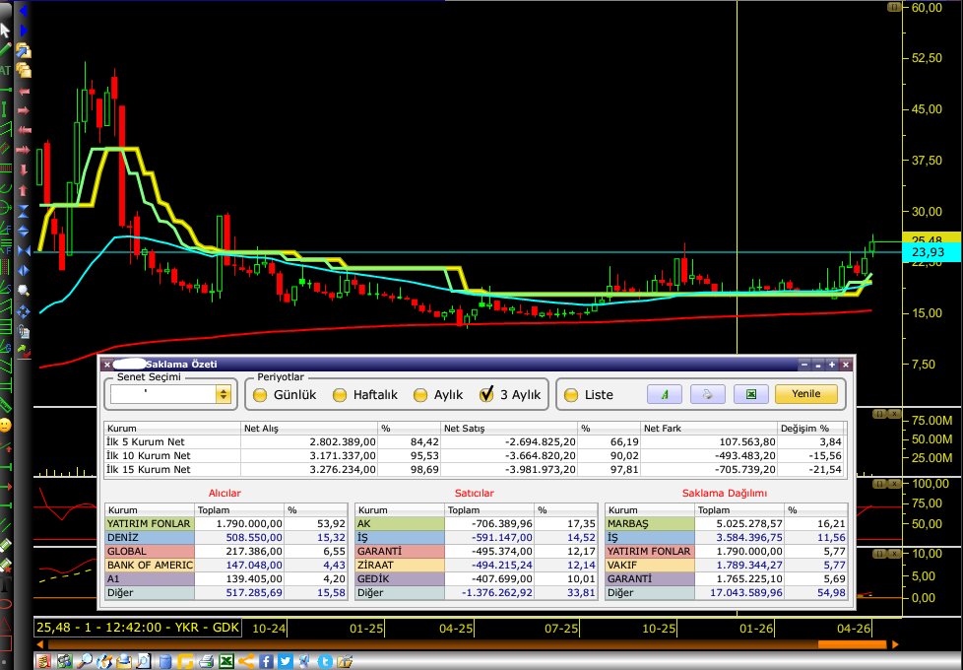Click the Net Fark column header
Viewport: 963px width, 670px height.
(709, 429)
